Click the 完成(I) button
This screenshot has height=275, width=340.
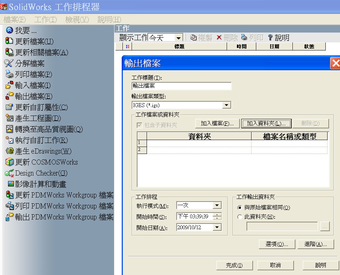234,265
